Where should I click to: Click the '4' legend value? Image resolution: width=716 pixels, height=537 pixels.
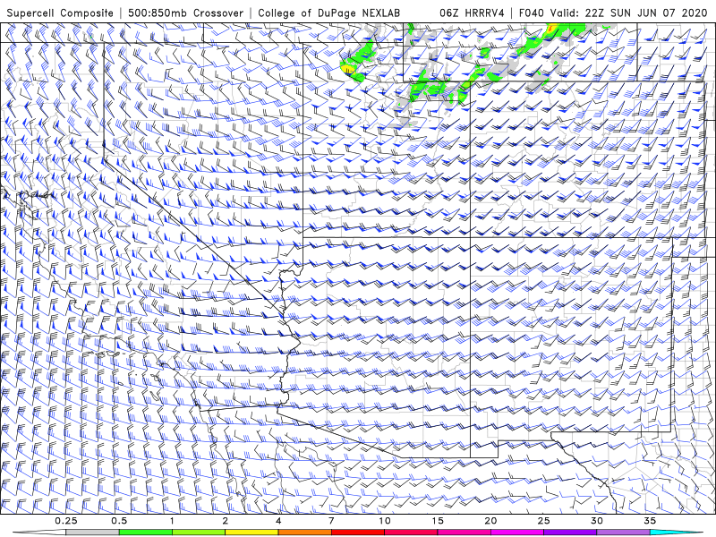[278, 521]
